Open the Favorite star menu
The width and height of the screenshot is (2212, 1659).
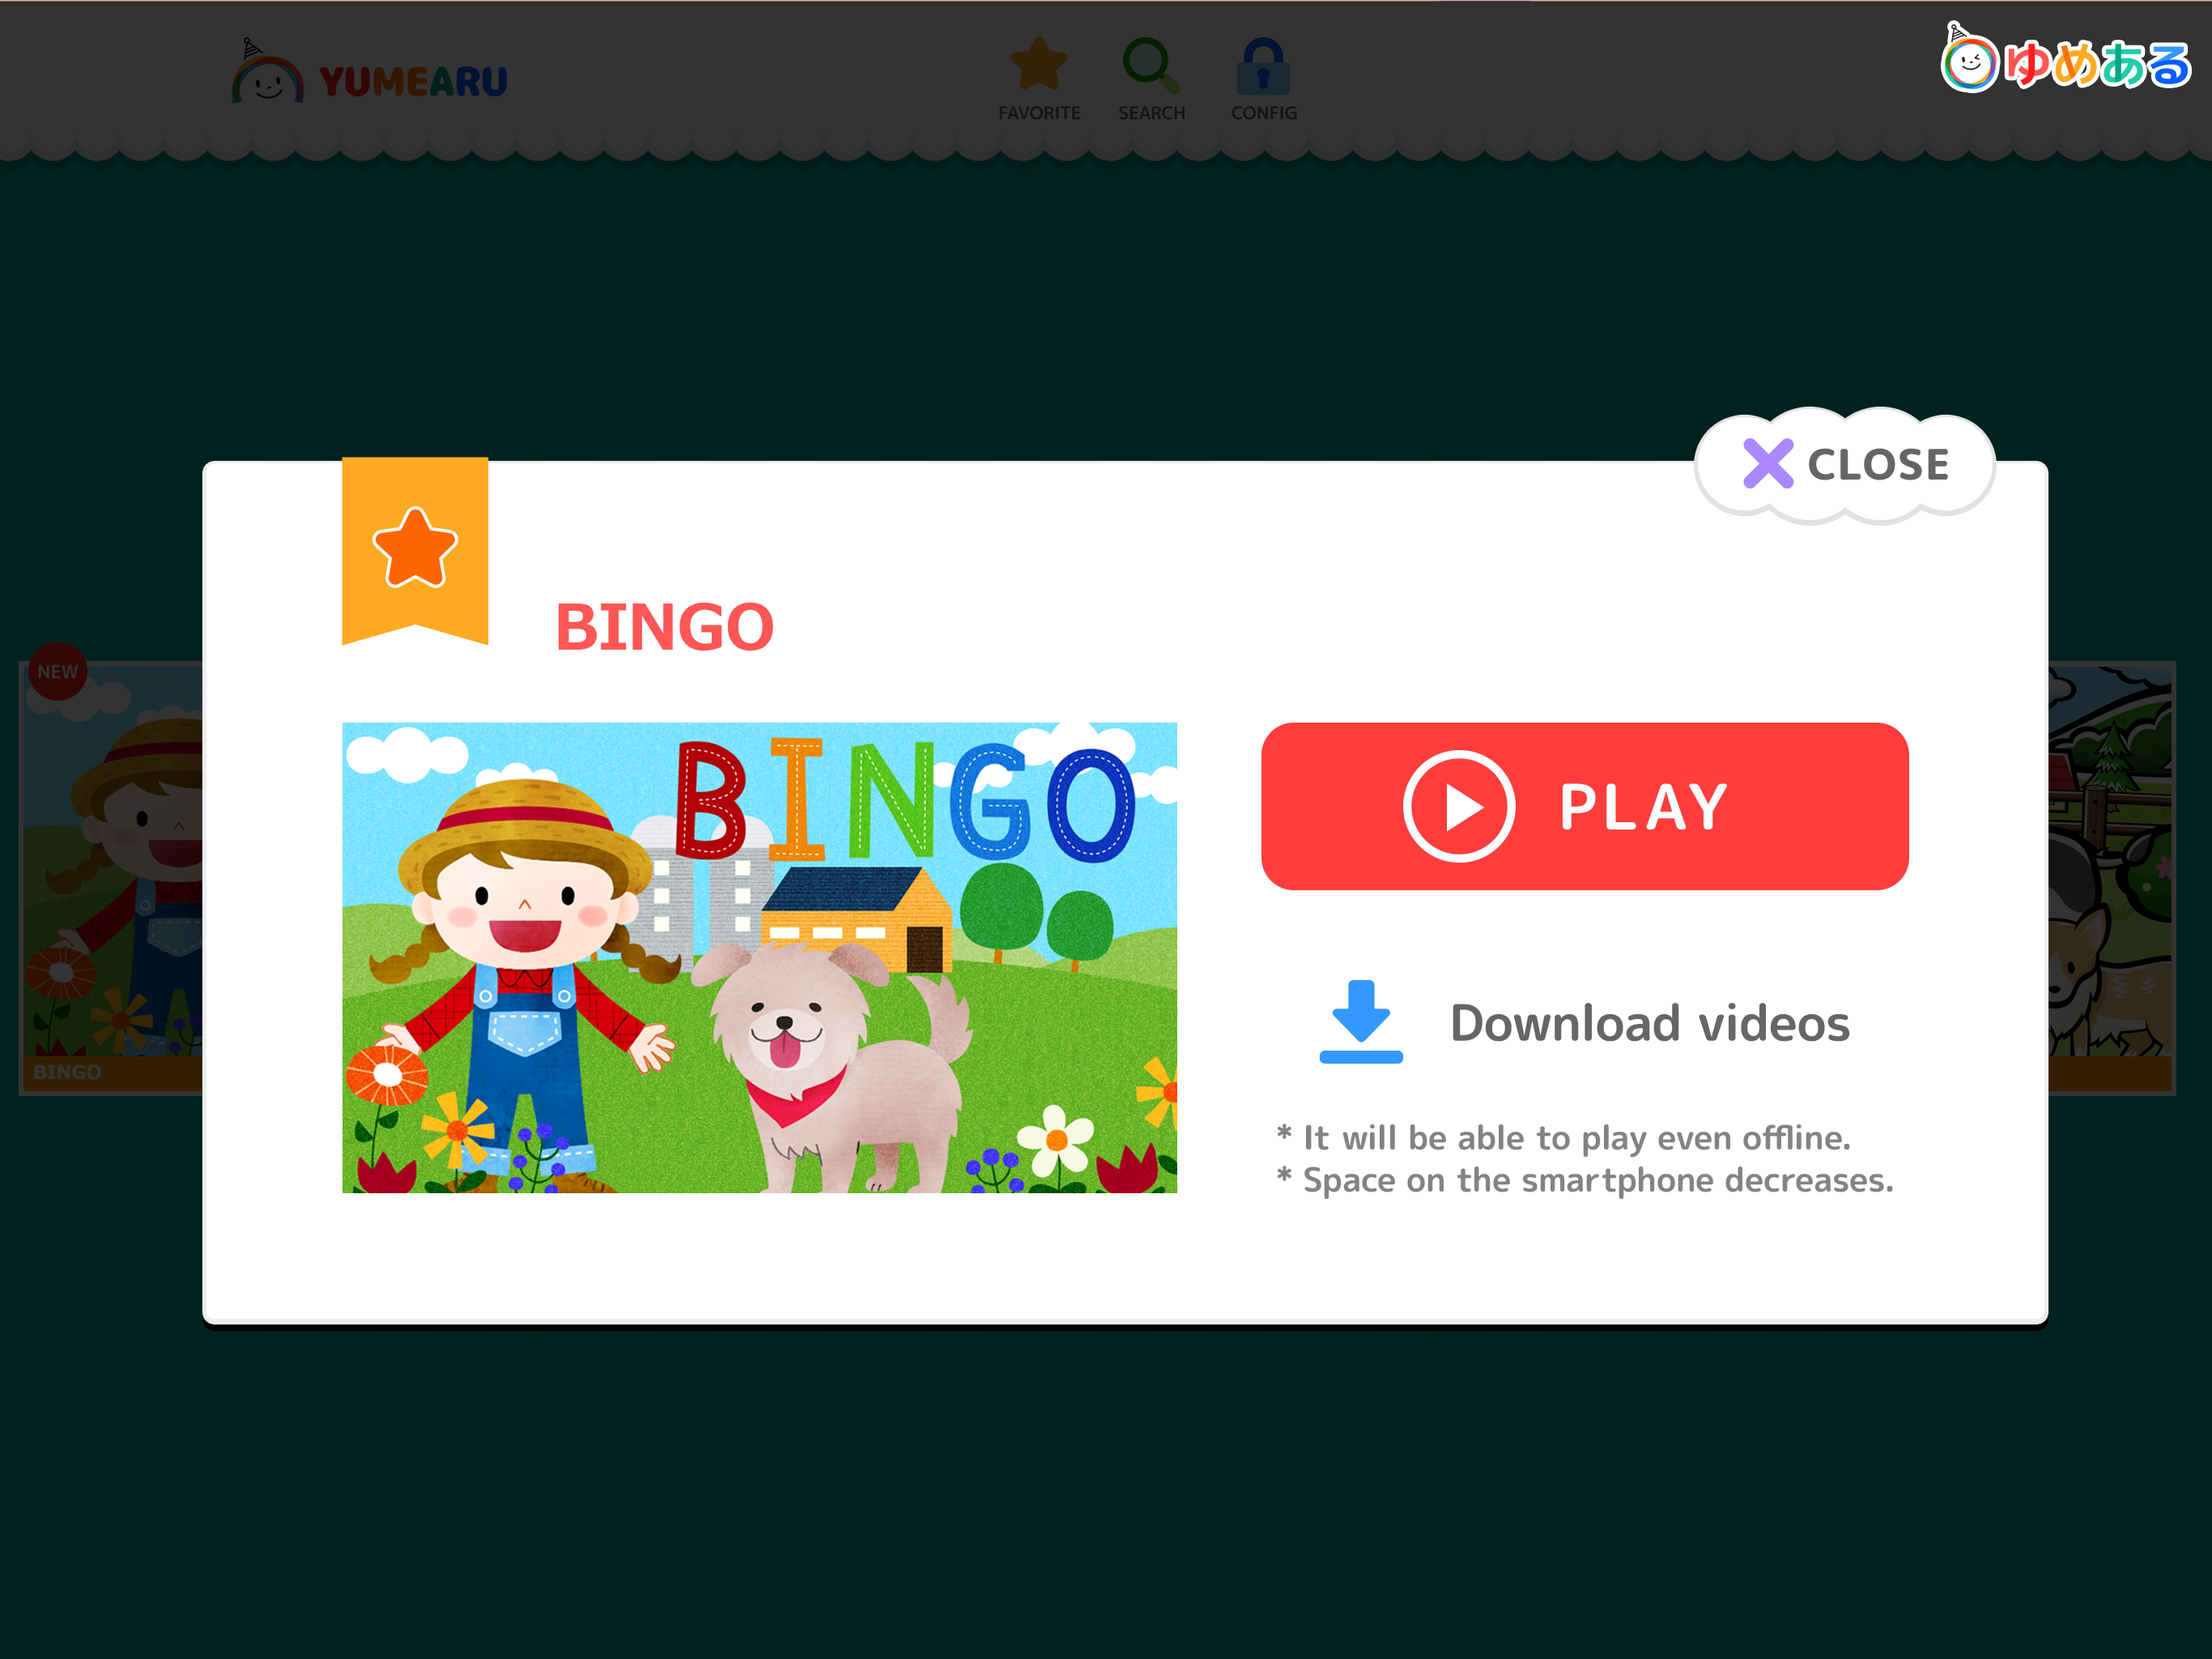(x=1039, y=64)
